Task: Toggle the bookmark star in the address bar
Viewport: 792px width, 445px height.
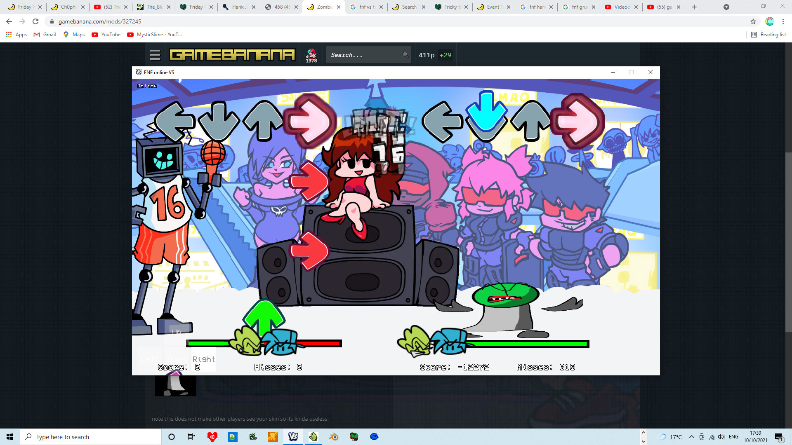Action: tap(753, 21)
